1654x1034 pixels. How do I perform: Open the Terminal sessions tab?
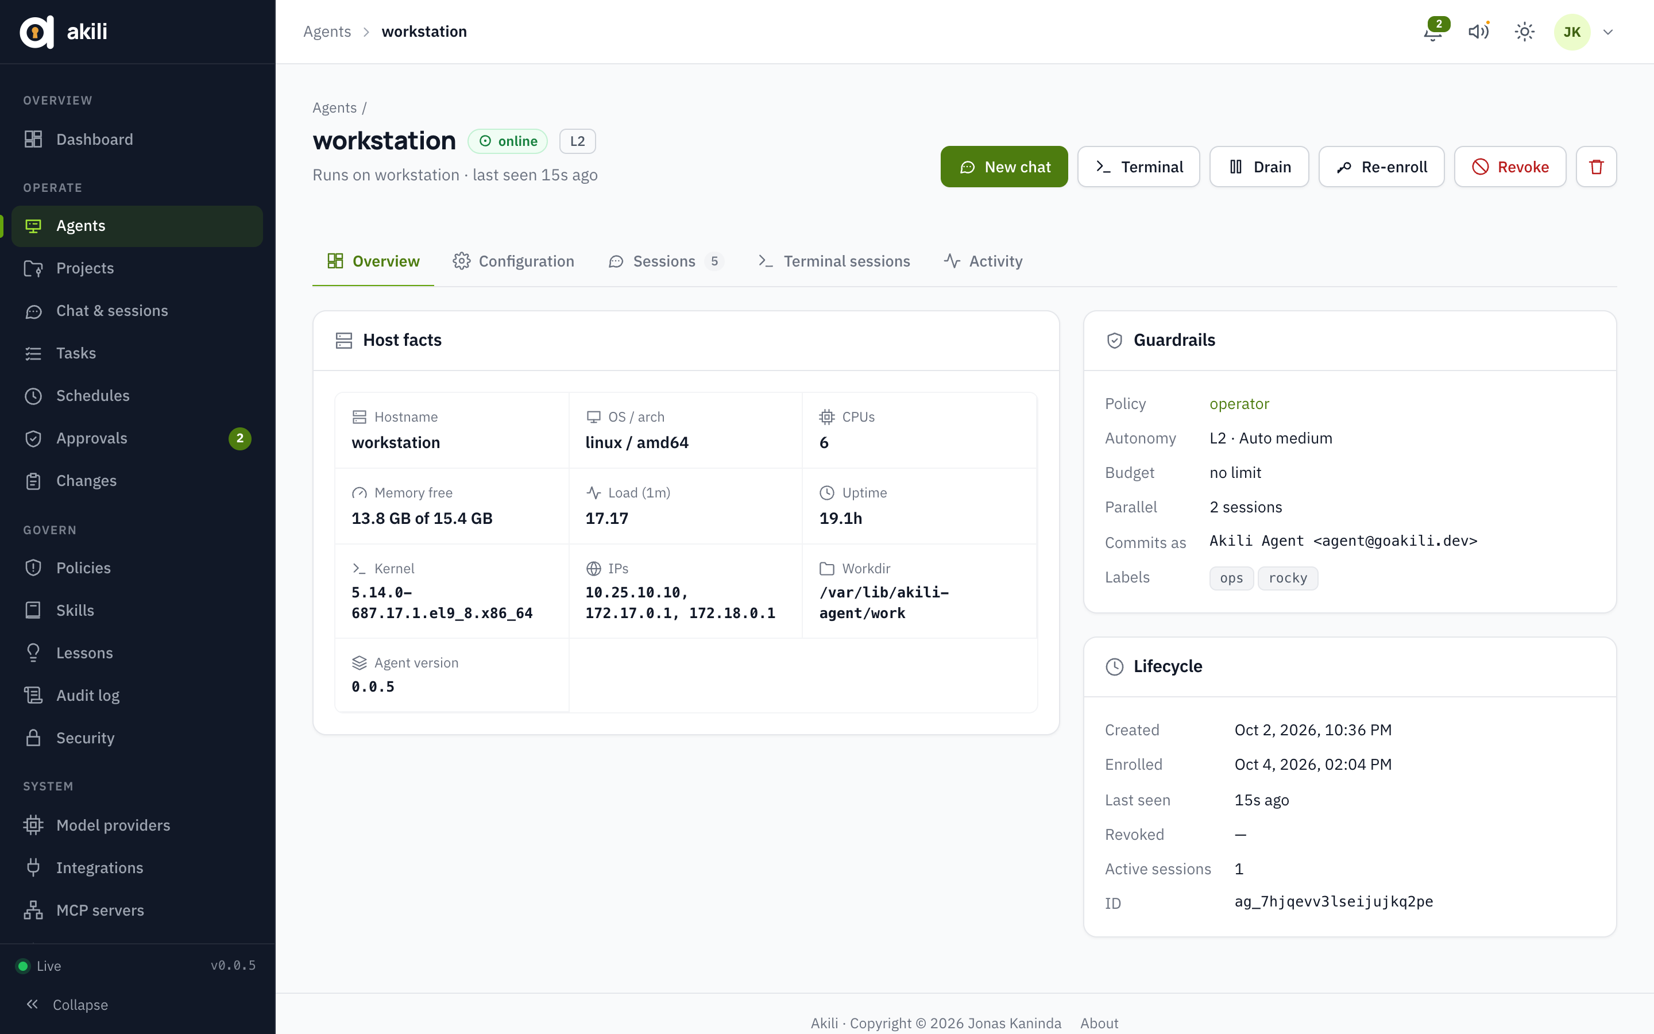coord(834,261)
